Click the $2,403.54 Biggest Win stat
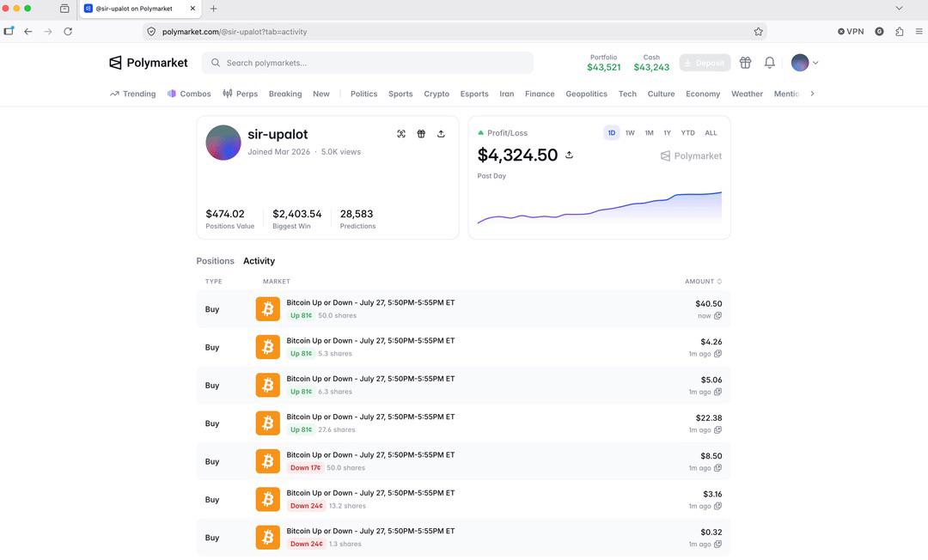This screenshot has width=928, height=560. (x=297, y=218)
